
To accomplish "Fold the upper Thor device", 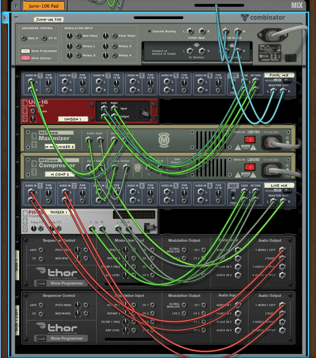I will pyautogui.click(x=17, y=242).
